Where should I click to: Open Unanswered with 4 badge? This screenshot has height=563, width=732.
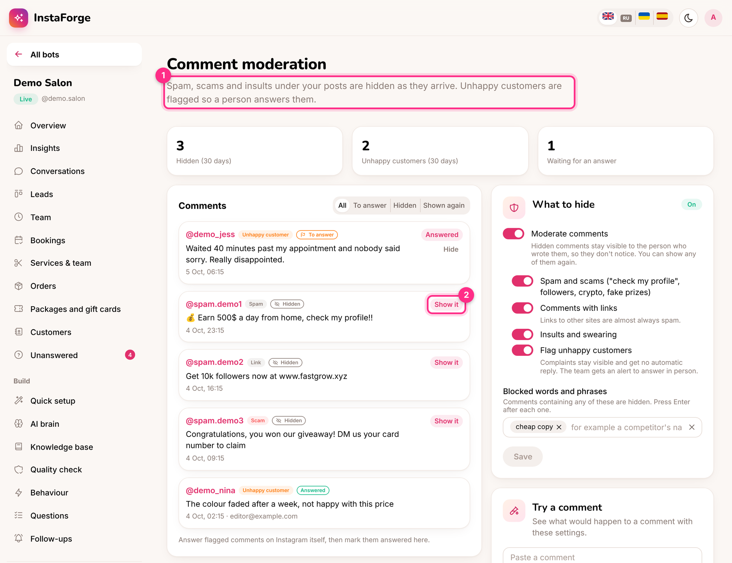[x=74, y=355]
